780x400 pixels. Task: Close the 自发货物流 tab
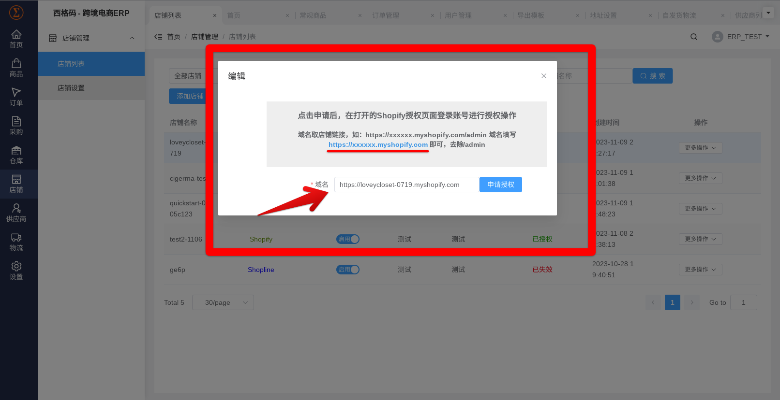coord(723,15)
